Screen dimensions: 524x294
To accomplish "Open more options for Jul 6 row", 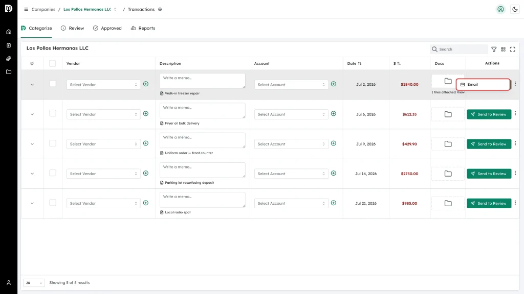I will (x=515, y=114).
